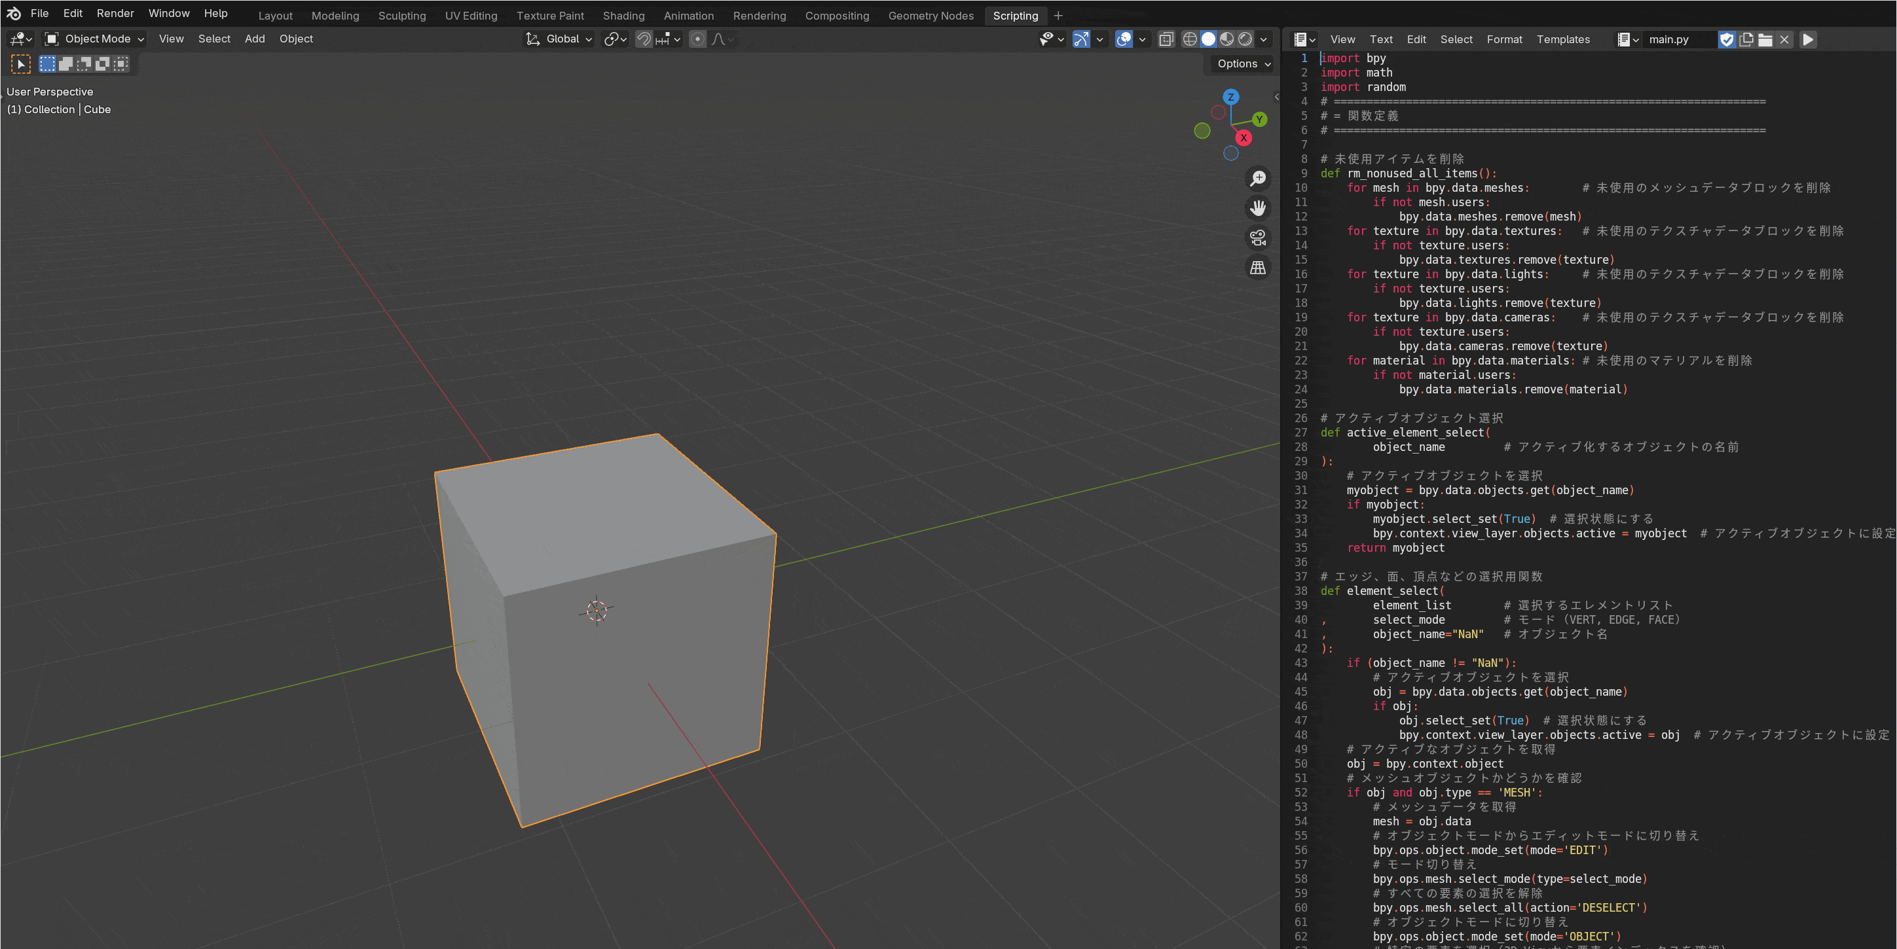Click the pan view hand icon
Screen dimensions: 1897x949
[1258, 208]
